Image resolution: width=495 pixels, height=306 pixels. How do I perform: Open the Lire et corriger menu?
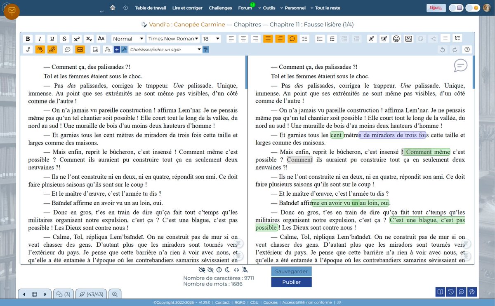(187, 8)
